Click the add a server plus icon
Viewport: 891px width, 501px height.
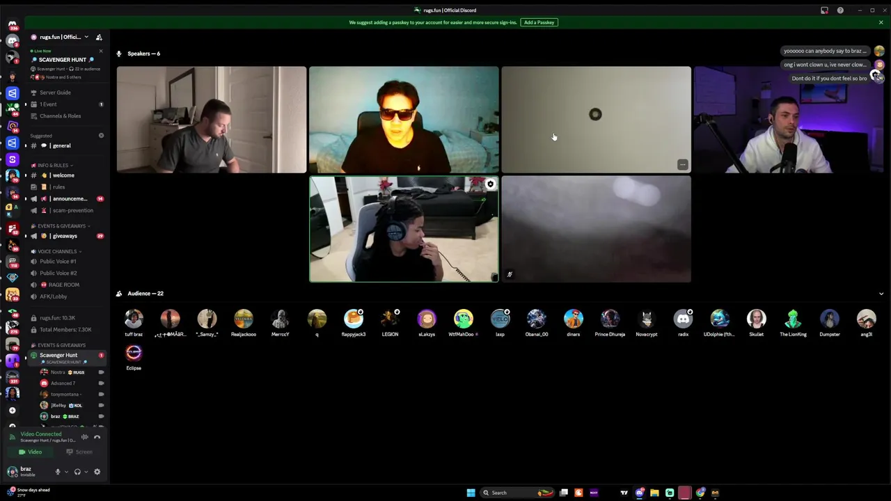pyautogui.click(x=12, y=411)
